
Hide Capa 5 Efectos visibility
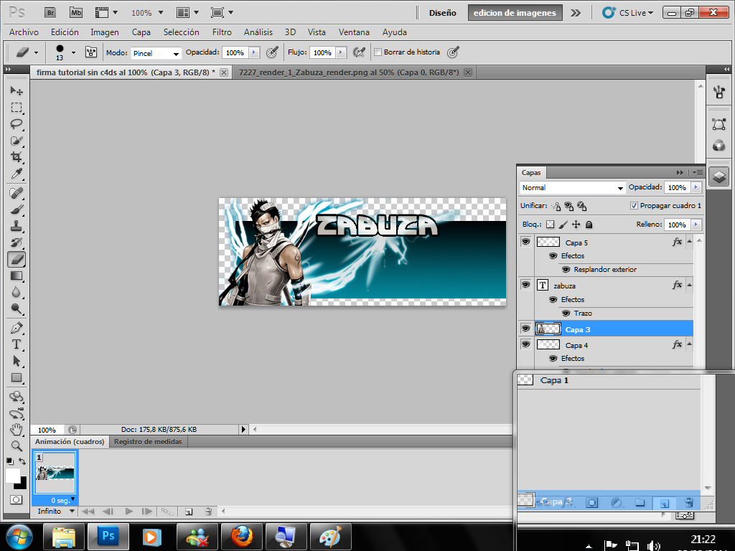coord(553,256)
